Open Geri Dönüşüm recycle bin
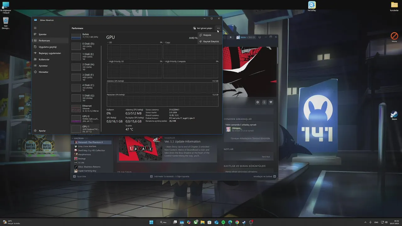This screenshot has height=226, width=402. 6,23
